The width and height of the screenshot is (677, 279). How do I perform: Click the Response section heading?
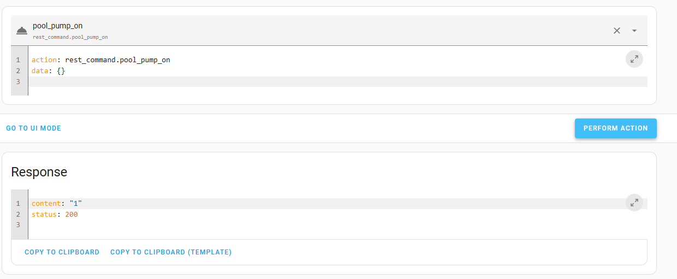tap(39, 172)
